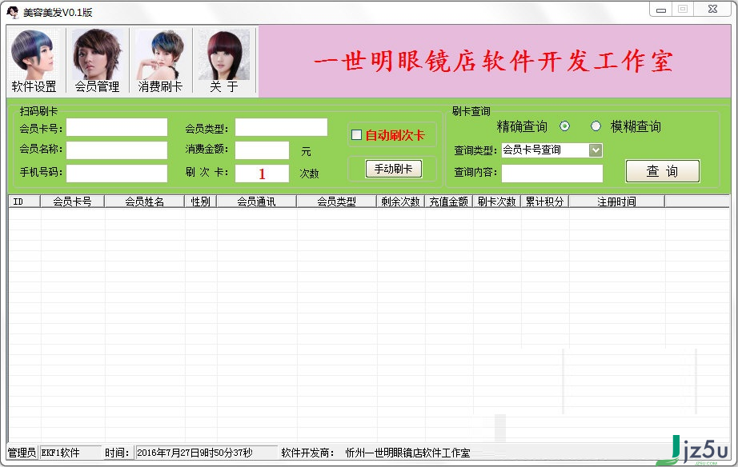Select the 消费刷卡 card swipe icon
The width and height of the screenshot is (738, 467).
[160, 60]
